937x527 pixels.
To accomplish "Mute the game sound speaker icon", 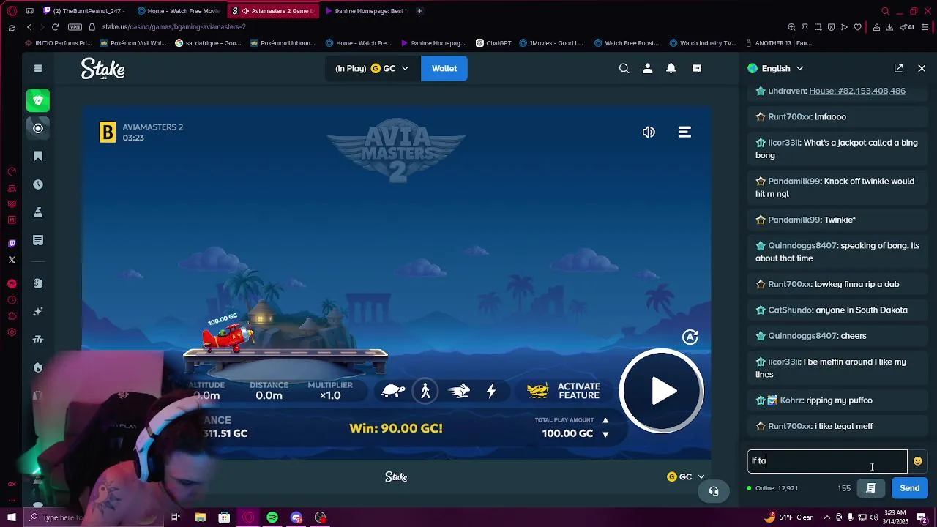I will [x=649, y=132].
